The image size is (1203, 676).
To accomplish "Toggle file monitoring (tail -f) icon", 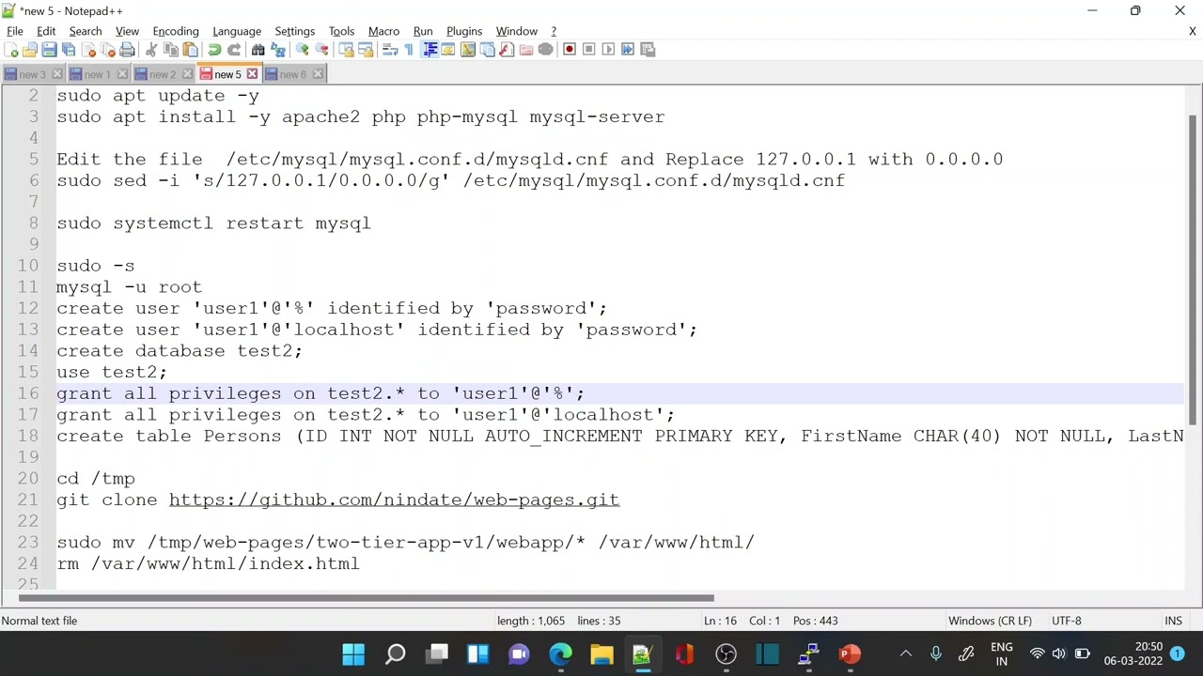I will [545, 50].
